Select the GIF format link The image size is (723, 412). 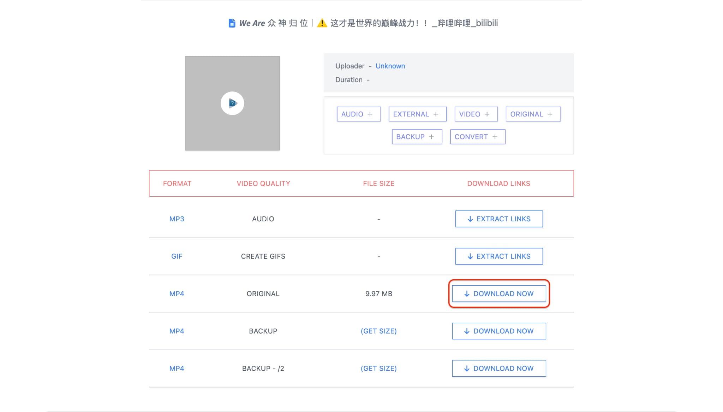point(177,256)
